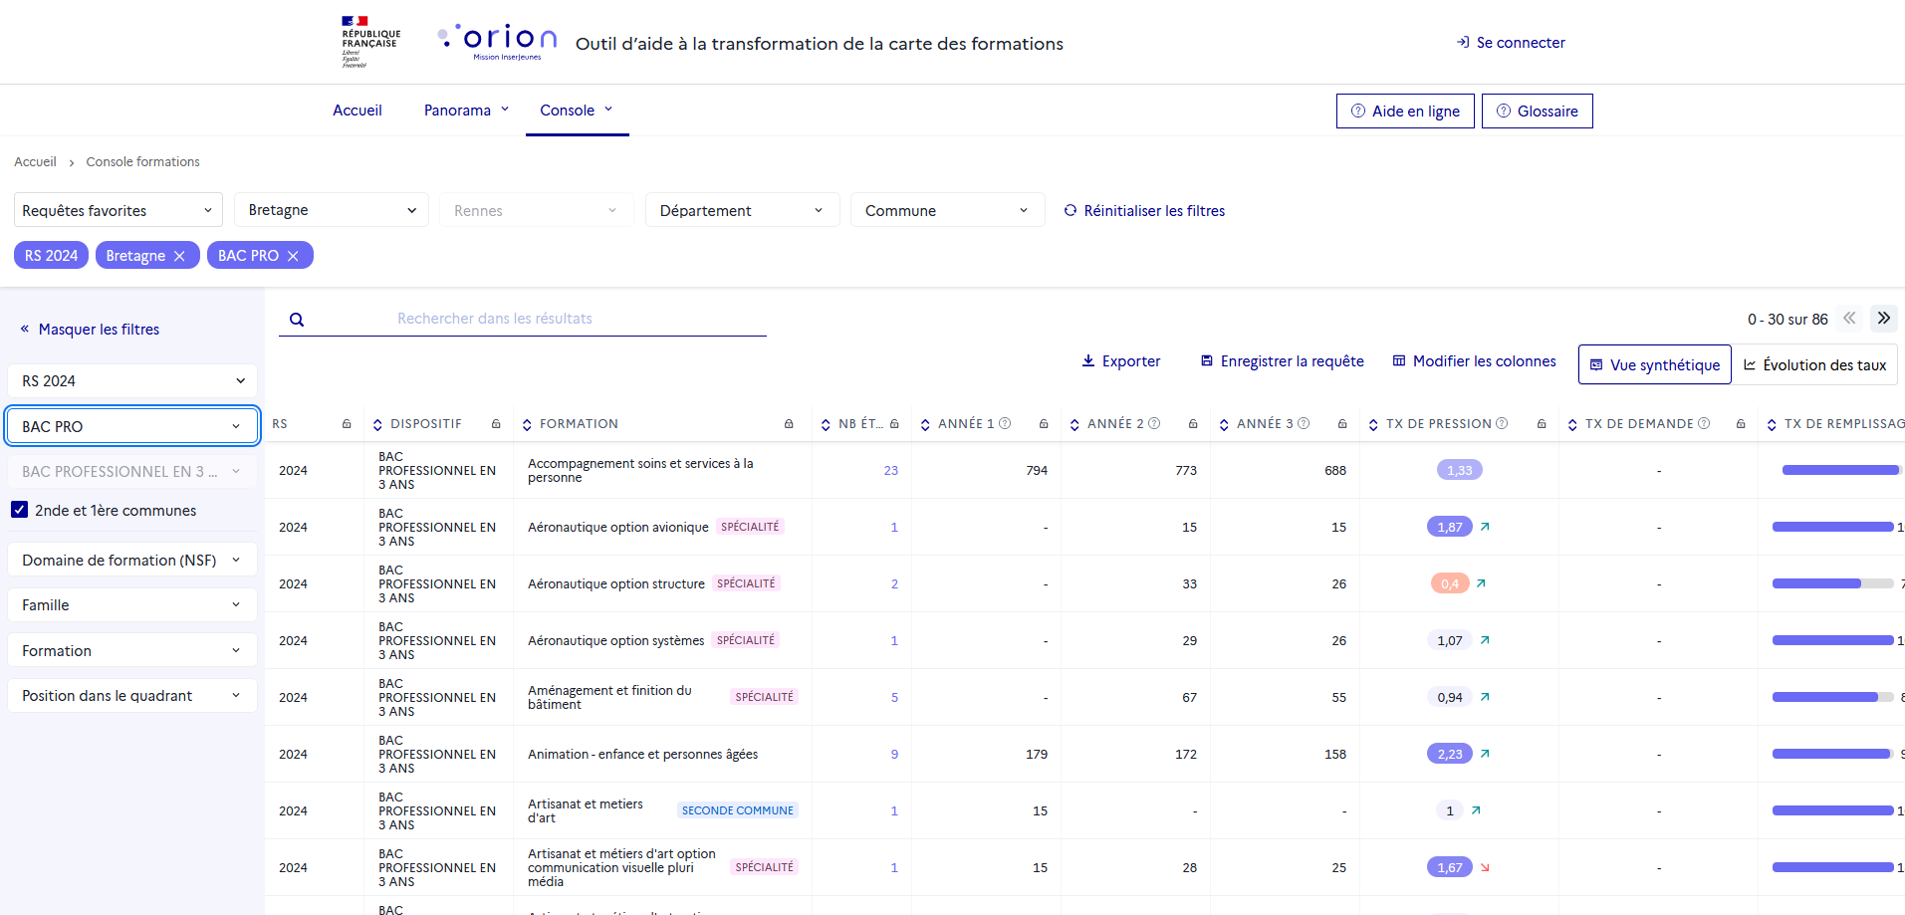Screen dimensions: 1905x915
Task: Sort by Dispositif column arrows
Action: (377, 425)
